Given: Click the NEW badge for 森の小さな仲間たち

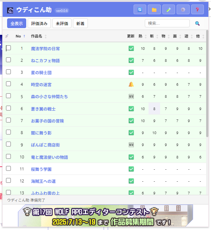Looking at the screenshot, I should point(131,96).
